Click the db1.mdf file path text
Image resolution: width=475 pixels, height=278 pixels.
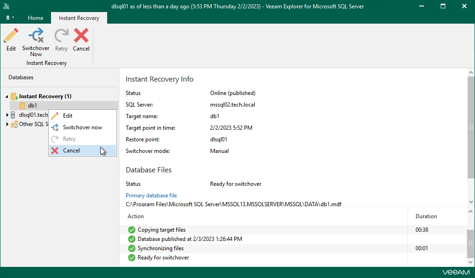pos(233,204)
